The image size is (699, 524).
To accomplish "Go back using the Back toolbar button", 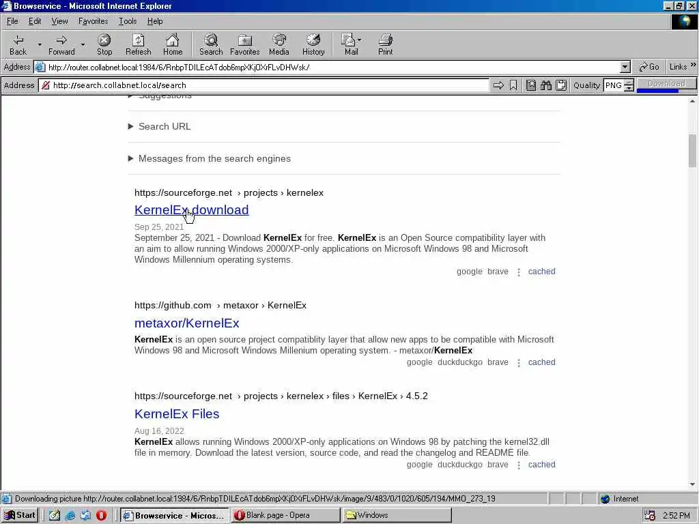I will [18, 44].
